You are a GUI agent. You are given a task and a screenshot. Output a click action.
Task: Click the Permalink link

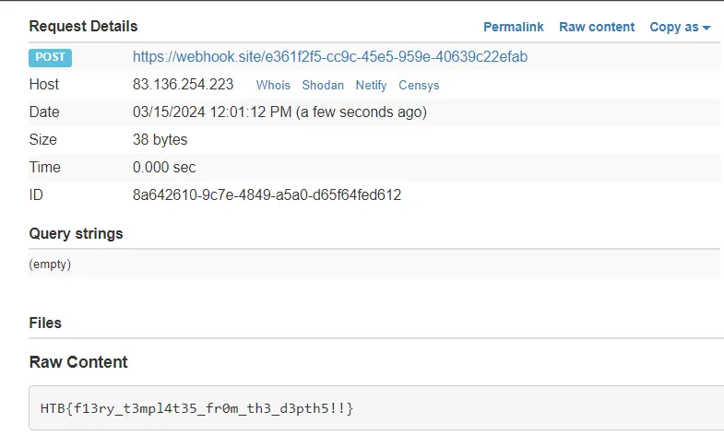514,27
